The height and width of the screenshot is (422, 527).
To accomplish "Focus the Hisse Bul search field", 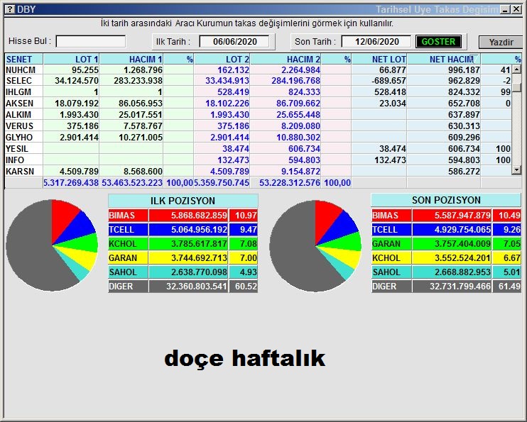I will [91, 42].
